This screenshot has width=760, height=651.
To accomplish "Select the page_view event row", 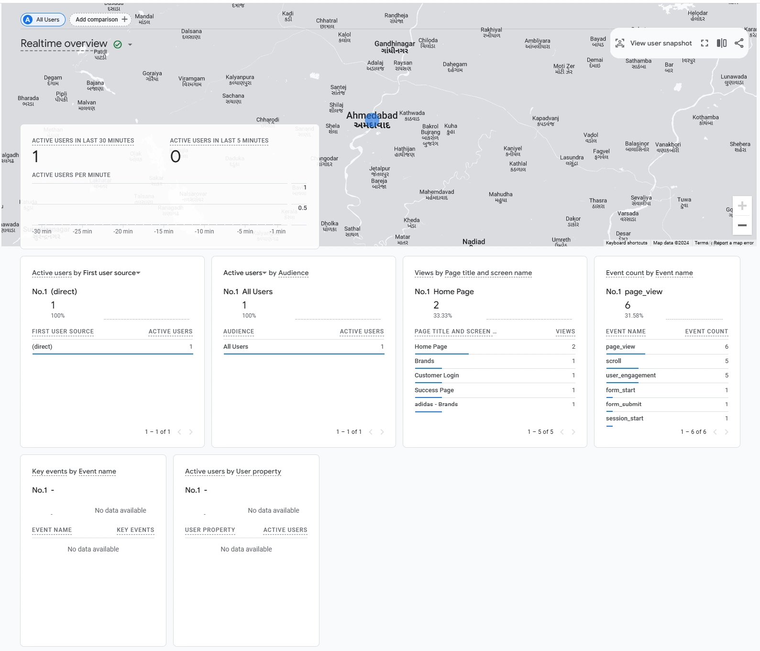I will click(x=667, y=347).
